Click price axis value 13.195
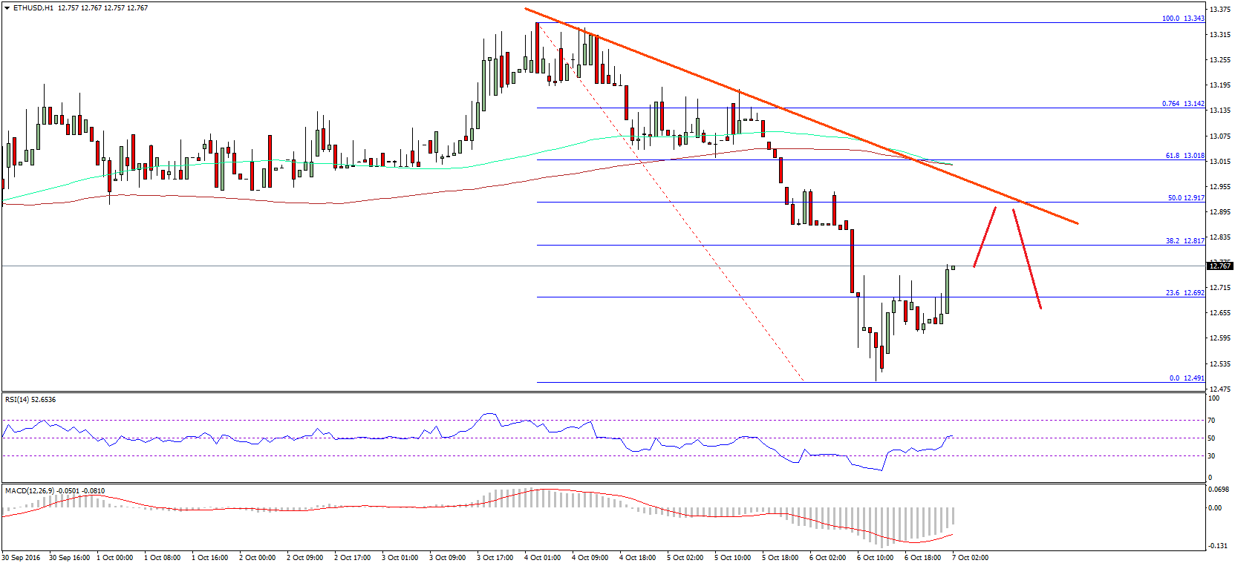The image size is (1235, 566). tap(1219, 85)
